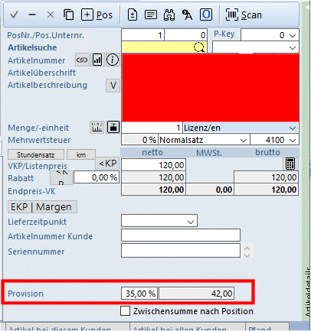Click into the yellow Artikelsuche field
Image resolution: width=311 pixels, height=331 pixels.
pos(164,47)
